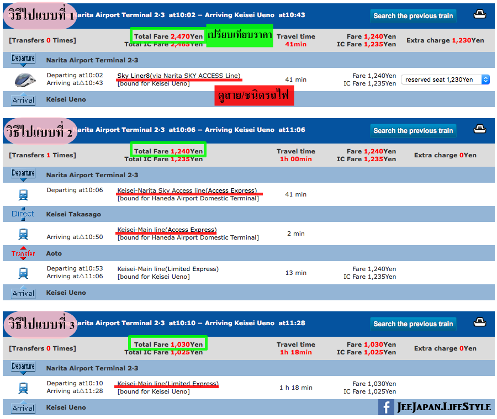This screenshot has width=497, height=419.
Task: Click the Skyliner train icon
Action: click(x=25, y=79)
